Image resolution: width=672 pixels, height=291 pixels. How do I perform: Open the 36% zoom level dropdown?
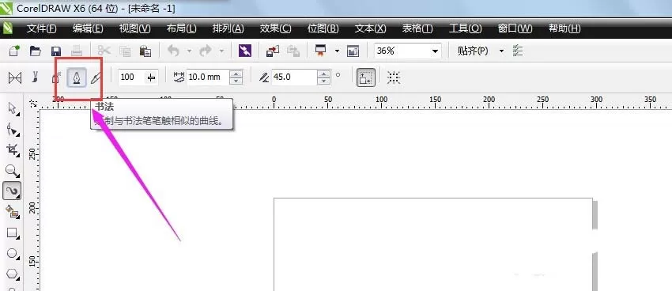click(436, 51)
